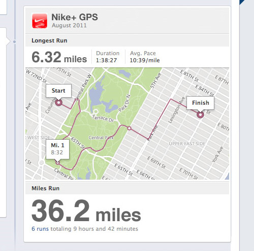The width and height of the screenshot is (254, 251).
Task: Click the Central Park label on map
Action: click(x=101, y=138)
